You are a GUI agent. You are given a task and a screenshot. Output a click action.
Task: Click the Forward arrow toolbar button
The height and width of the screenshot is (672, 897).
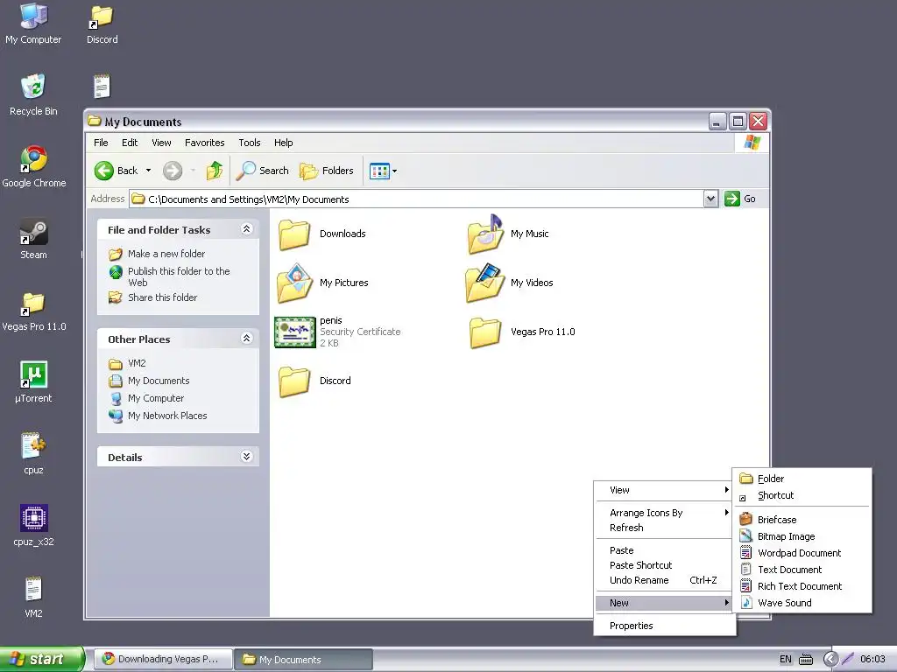173,171
